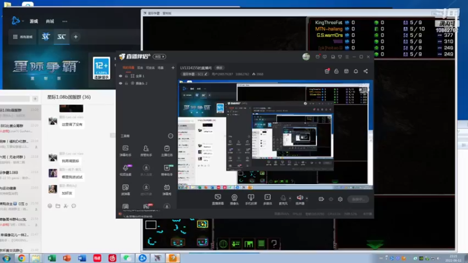The height and width of the screenshot is (263, 468).
Task: Open Excel from Windows taskbar
Action: (51, 258)
